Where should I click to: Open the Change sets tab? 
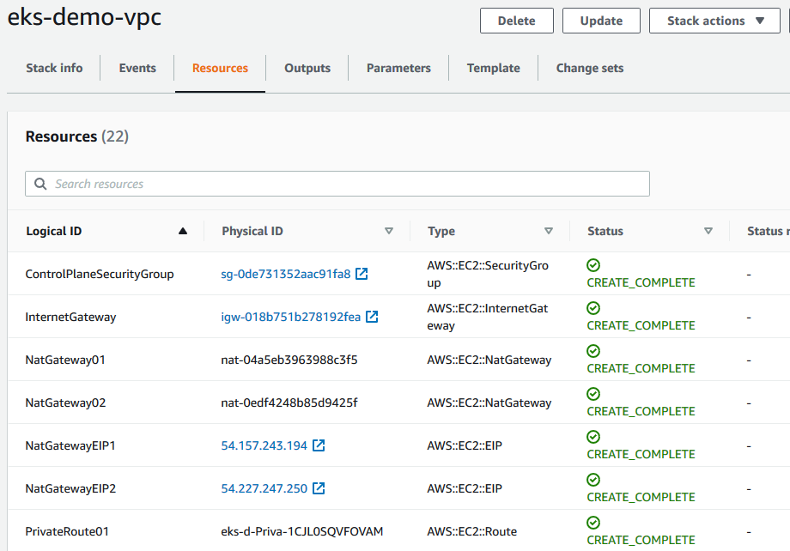point(590,68)
